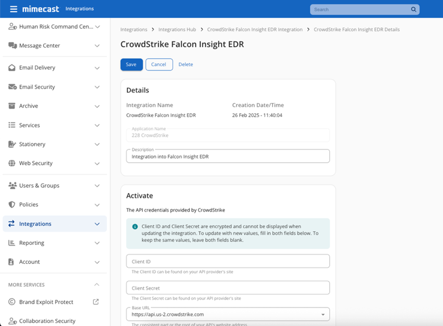443x326 pixels.
Task: Open Policies menu item
Action: 55,205
